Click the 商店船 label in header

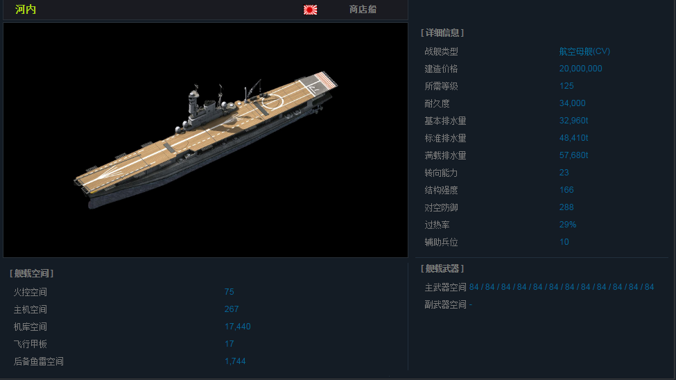363,10
